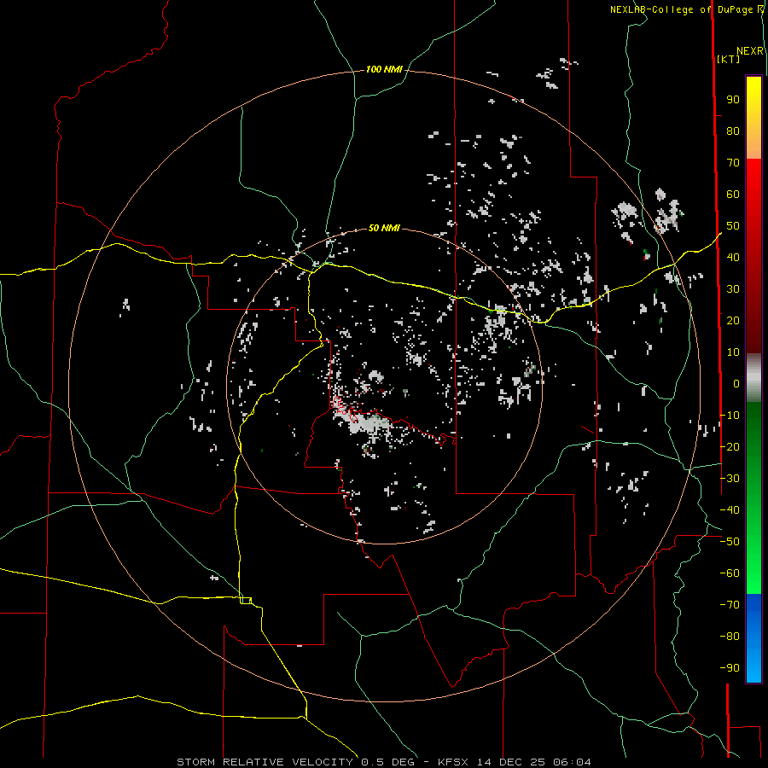Click the 50 NMI range ring label
Viewport: 768px width, 768px height.
point(384,228)
